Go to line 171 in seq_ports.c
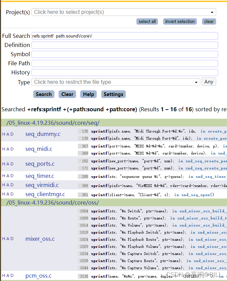The height and width of the screenshot is (281, 227). pos(83,168)
